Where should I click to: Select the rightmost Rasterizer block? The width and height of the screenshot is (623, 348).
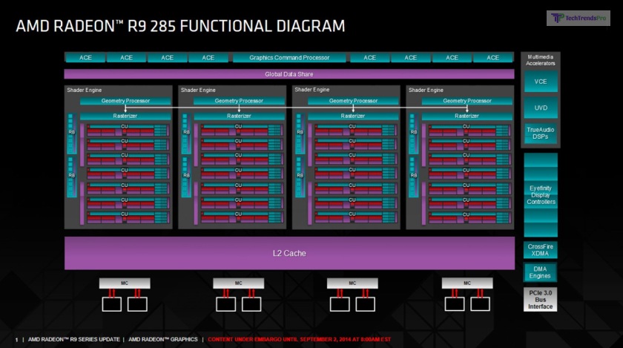467,116
